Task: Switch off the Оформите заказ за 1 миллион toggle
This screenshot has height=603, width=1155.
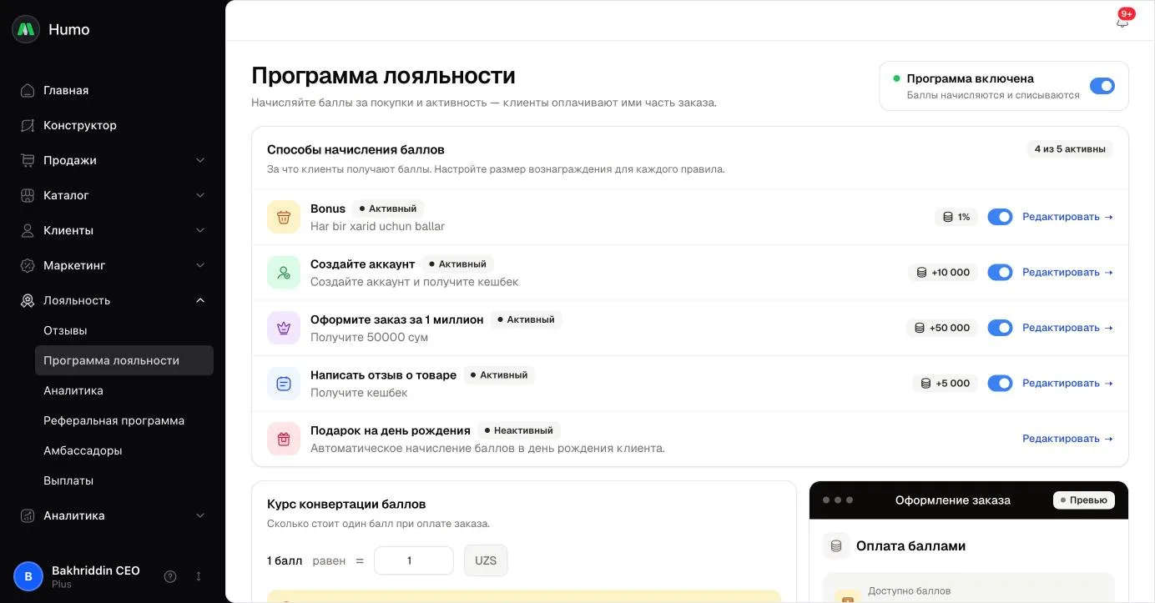Action: 1000,328
